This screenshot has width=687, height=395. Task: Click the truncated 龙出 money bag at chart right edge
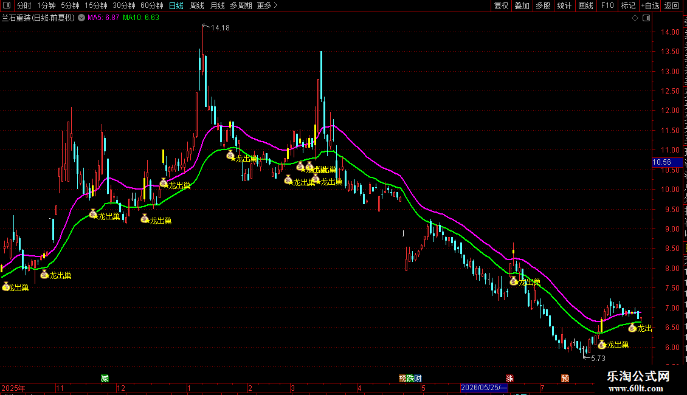point(632,328)
